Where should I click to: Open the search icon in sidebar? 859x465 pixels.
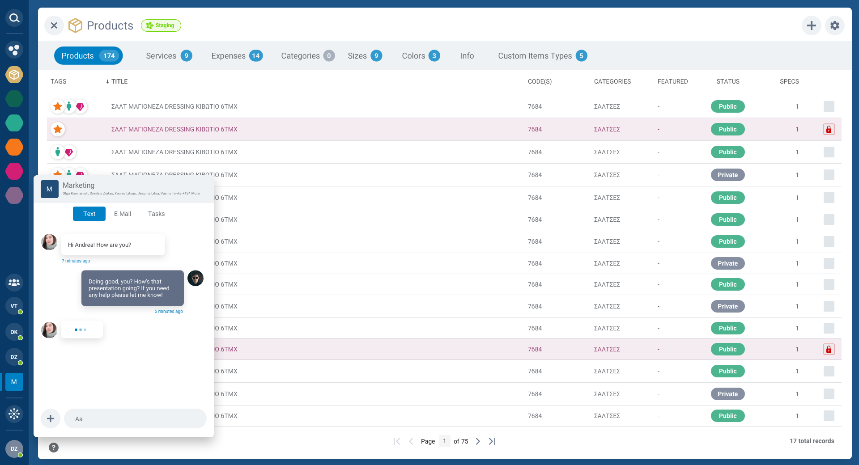coord(14,18)
